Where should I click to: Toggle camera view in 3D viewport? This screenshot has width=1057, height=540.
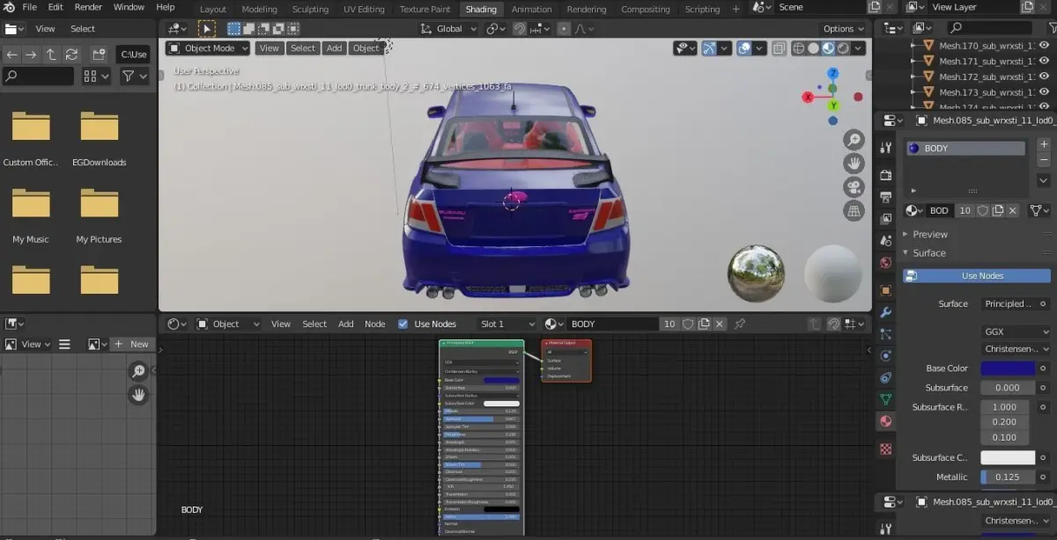coord(854,187)
